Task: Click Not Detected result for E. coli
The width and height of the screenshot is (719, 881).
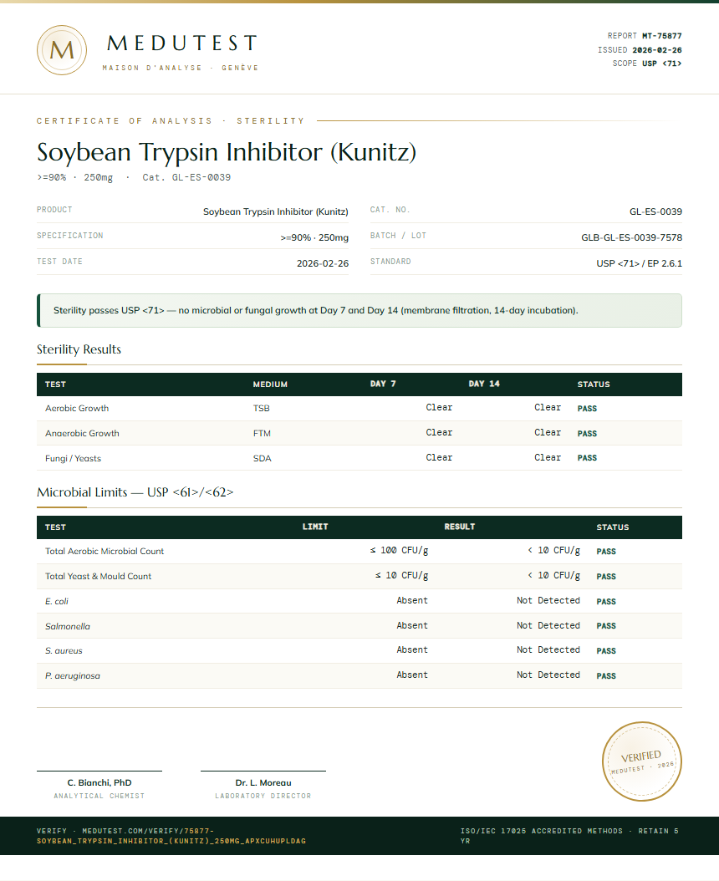Action: (548, 601)
